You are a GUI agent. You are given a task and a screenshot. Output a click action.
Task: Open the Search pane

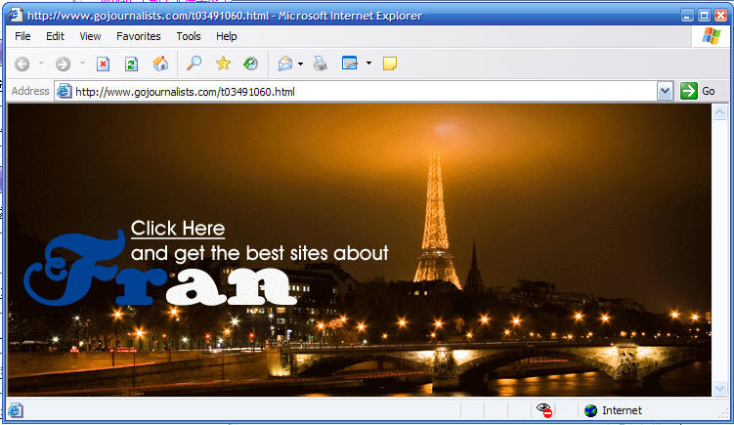(194, 64)
